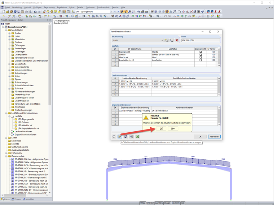
Task: Create a new combination scheme icon
Action: pyautogui.click(x=167, y=40)
